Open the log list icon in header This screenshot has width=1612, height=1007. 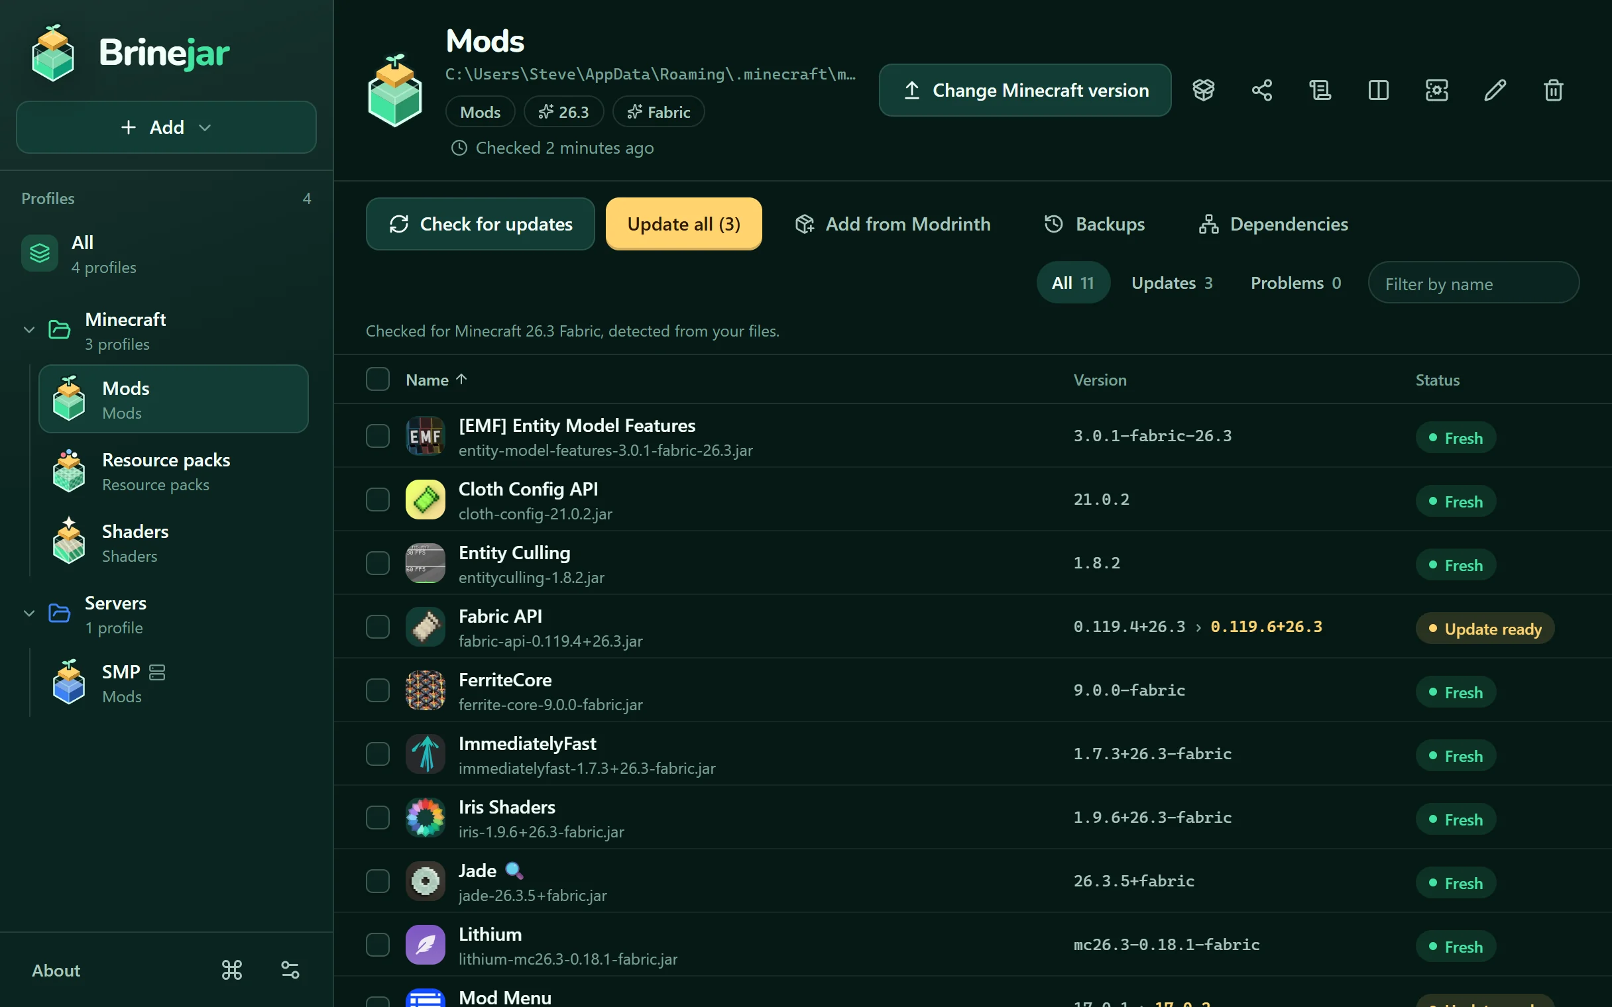(1320, 90)
